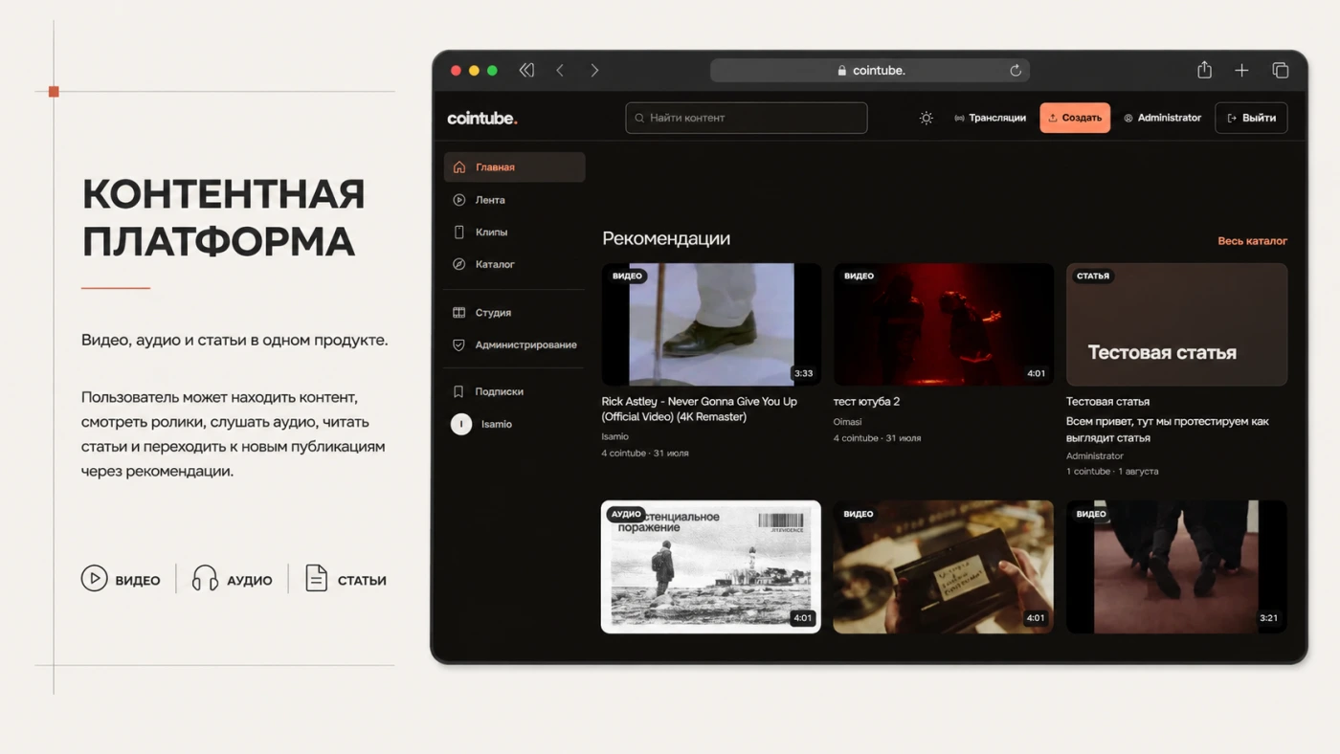Open the Administrator profile
Screen dimensions: 1340x754
[1162, 118]
